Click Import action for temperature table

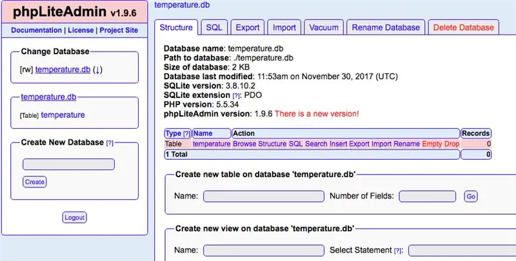tap(381, 144)
